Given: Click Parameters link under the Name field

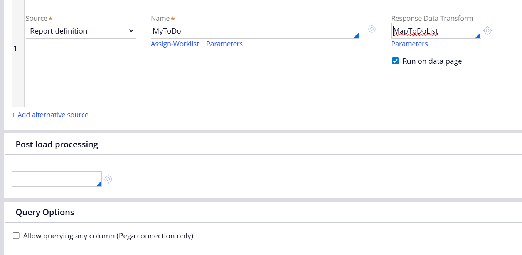Looking at the screenshot, I should [224, 44].
